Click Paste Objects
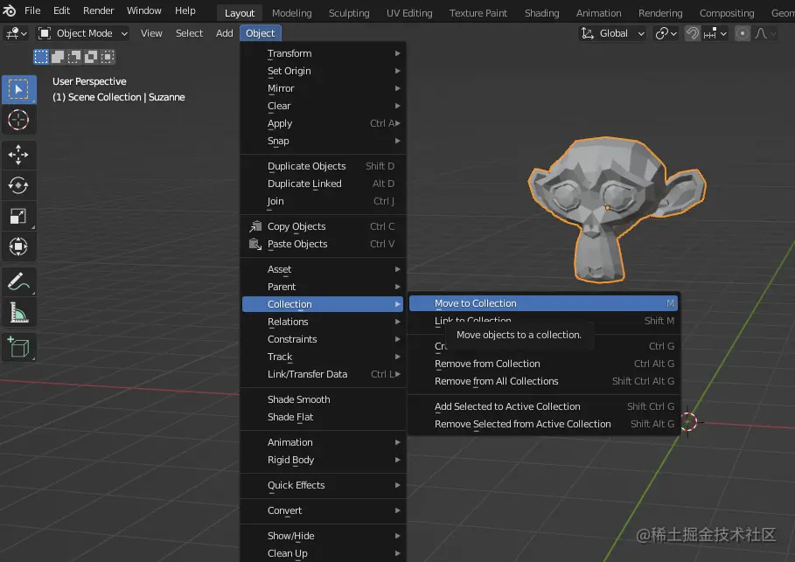Image resolution: width=795 pixels, height=562 pixels. (323, 244)
